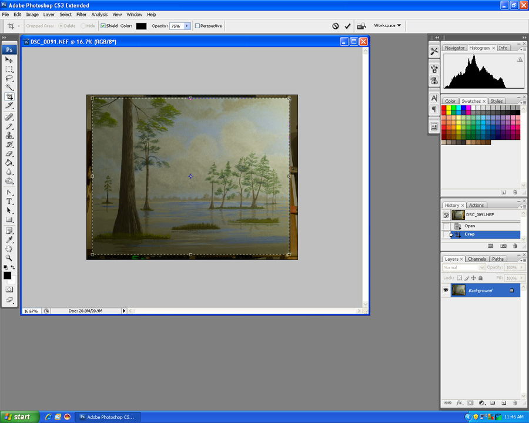529x423 pixels.
Task: Select the Brush tool
Action: tap(9, 126)
